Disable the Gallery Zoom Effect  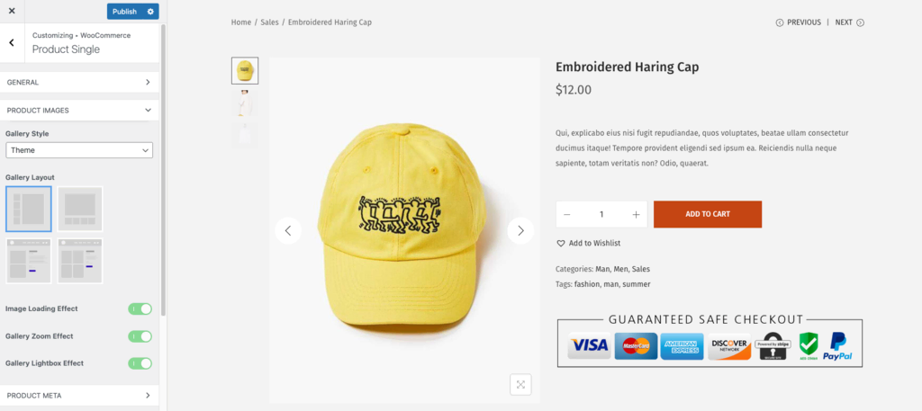point(140,336)
